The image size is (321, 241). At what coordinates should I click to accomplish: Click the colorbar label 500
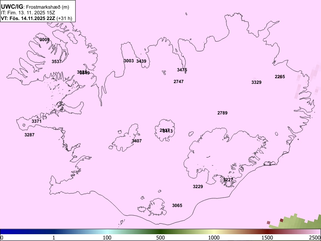[160, 238]
